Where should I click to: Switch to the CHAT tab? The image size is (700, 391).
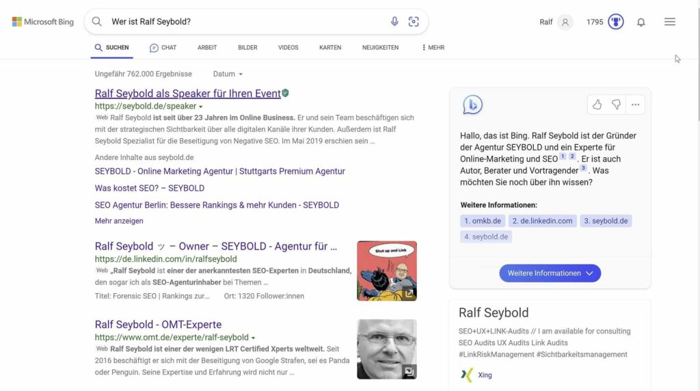(x=163, y=47)
